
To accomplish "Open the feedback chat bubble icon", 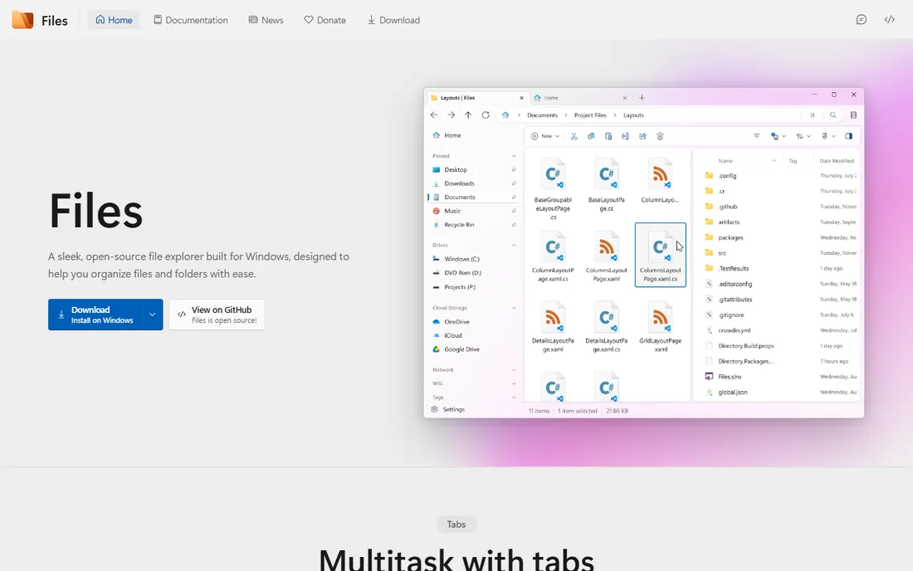I will (x=862, y=20).
